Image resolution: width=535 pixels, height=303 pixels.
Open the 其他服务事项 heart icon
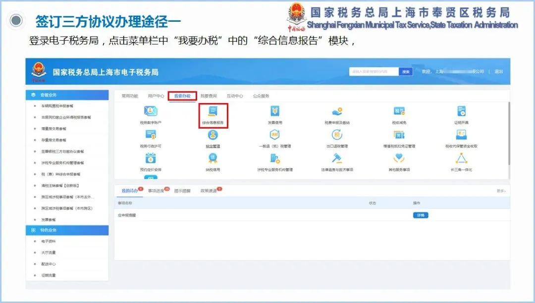point(399,158)
